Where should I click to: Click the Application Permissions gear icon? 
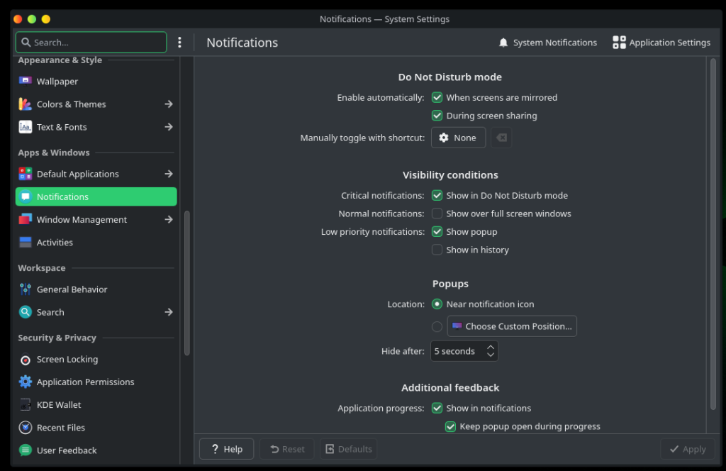[x=26, y=382]
